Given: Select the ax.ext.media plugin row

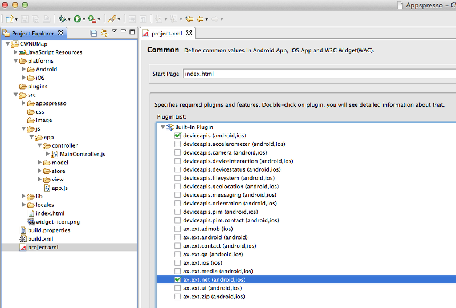Looking at the screenshot, I should click(x=306, y=271).
